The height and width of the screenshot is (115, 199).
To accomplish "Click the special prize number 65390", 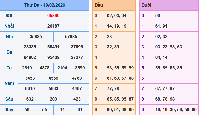I will (x=53, y=16).
